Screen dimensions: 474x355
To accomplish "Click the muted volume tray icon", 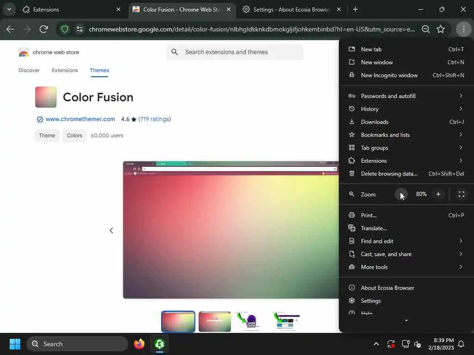I will click(418, 344).
